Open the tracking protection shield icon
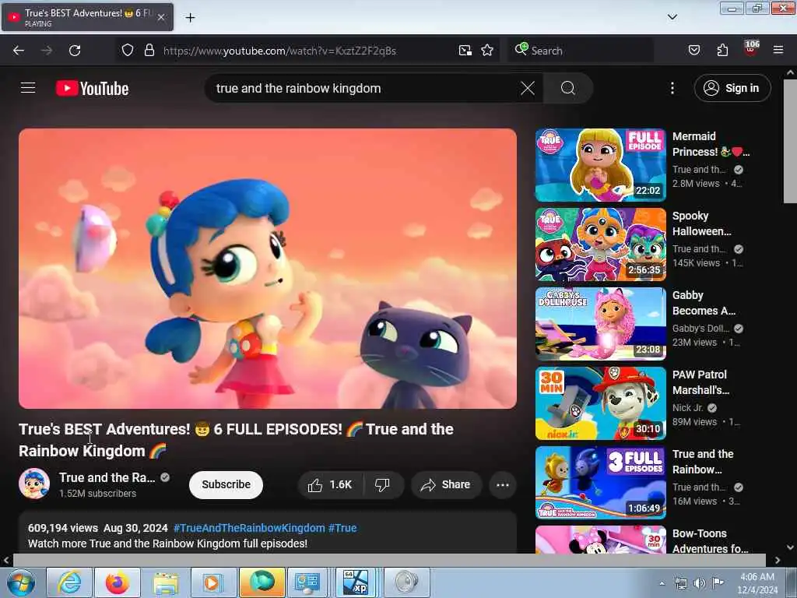 [x=128, y=51]
